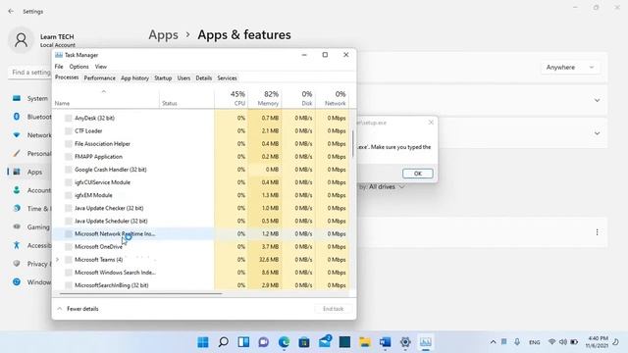Viewport: 628px width, 353px height.
Task: Open Task View on the taskbar
Action: (x=243, y=342)
